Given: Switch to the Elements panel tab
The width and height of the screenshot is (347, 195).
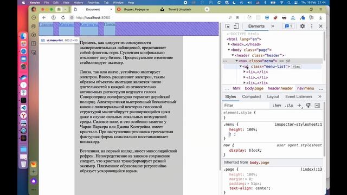Looking at the screenshot, I should (256, 26).
